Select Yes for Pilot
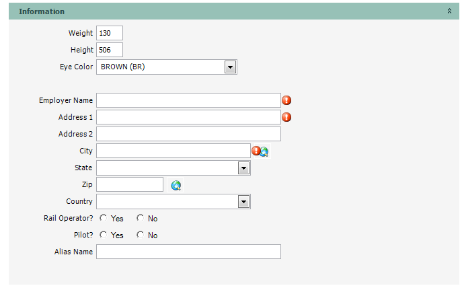Image resolution: width=462 pixels, height=290 pixels. click(x=103, y=235)
